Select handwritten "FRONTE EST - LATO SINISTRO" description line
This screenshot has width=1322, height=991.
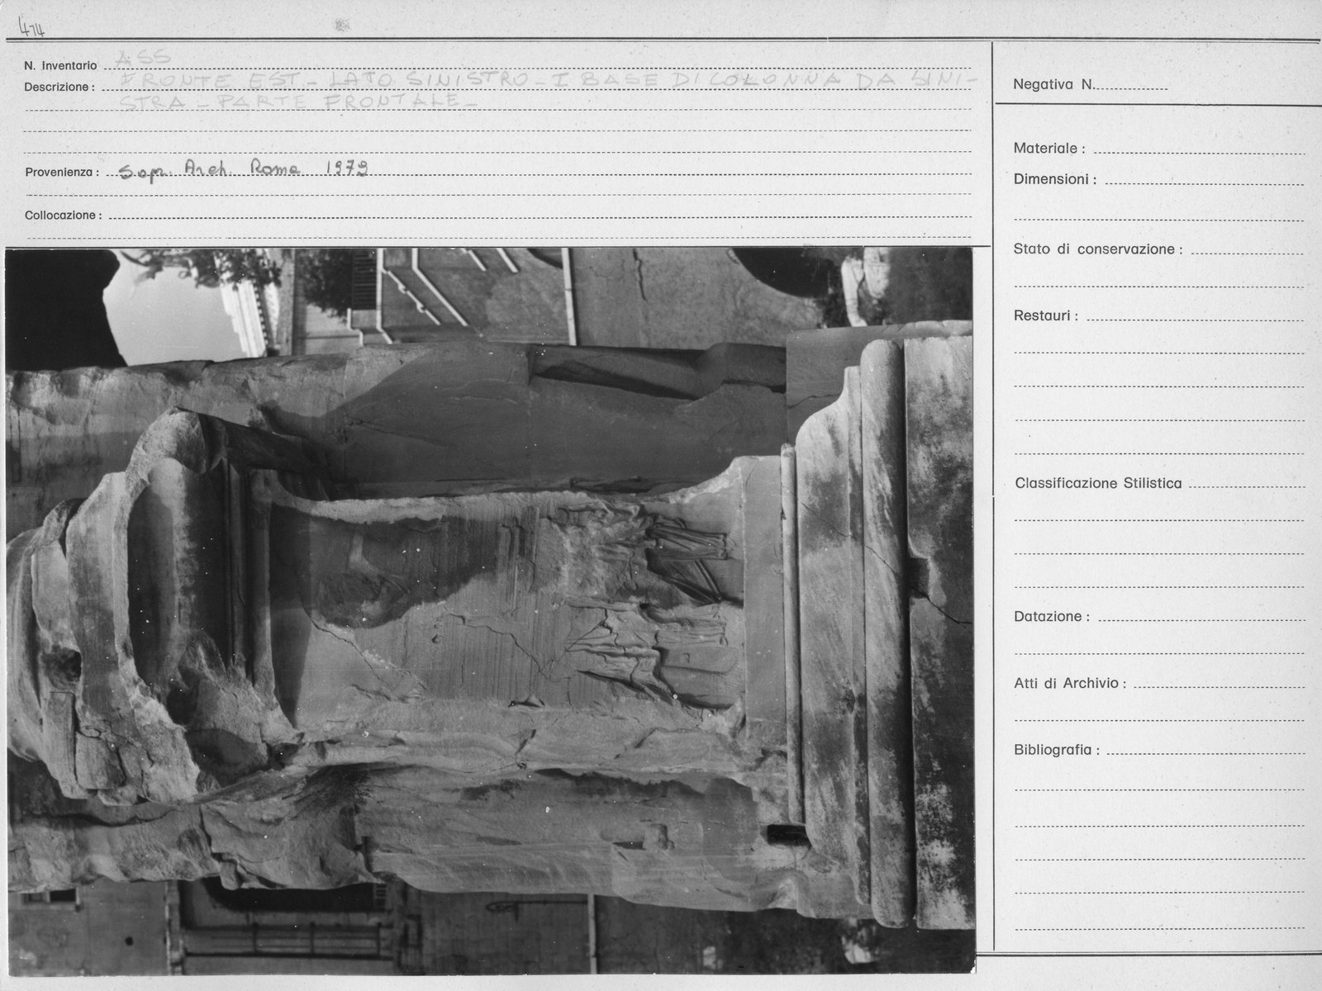pos(549,81)
